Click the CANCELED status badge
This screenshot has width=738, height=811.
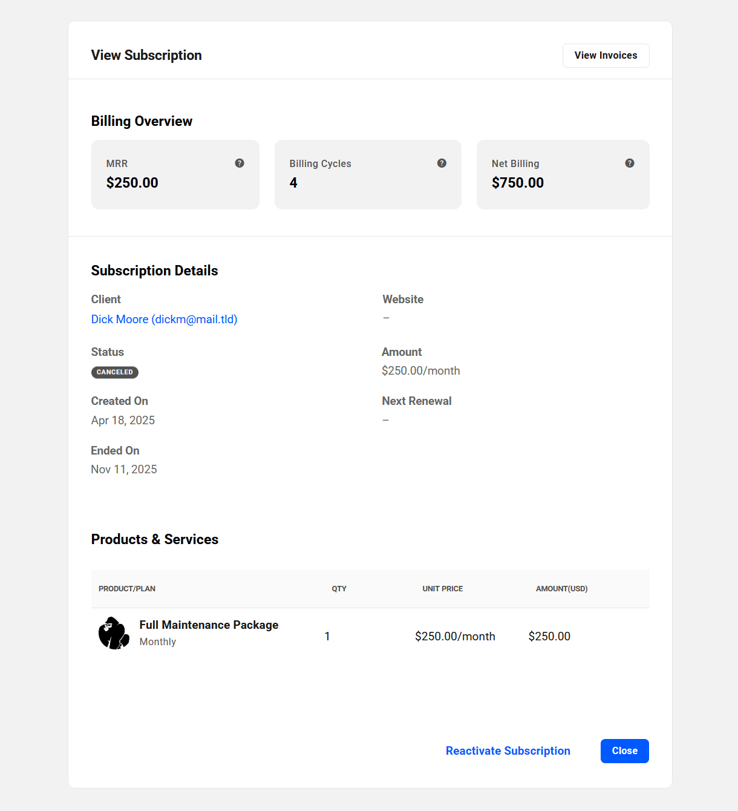point(115,372)
